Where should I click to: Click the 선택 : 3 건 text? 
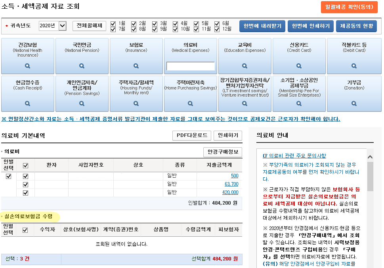(x=17, y=259)
